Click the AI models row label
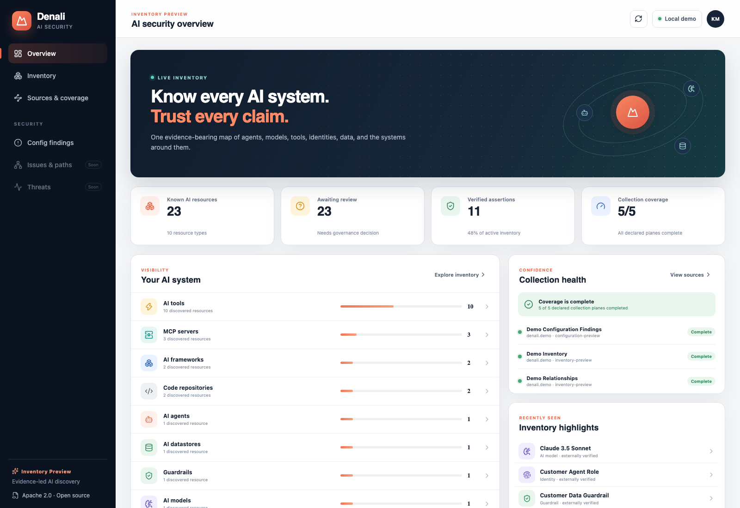The image size is (740, 508). click(x=177, y=501)
